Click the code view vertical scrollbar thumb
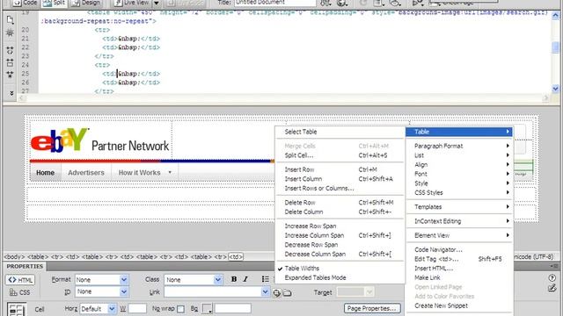563x316 pixels. [555, 47]
